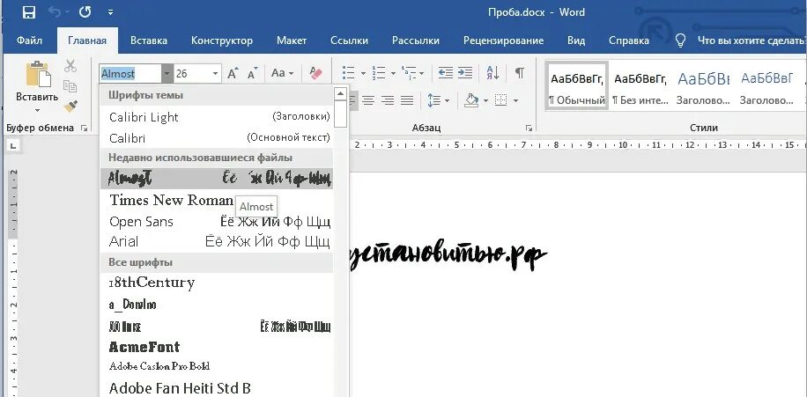The height and width of the screenshot is (397, 807).
Task: Apply borders with the borders icon
Action: coord(500,100)
